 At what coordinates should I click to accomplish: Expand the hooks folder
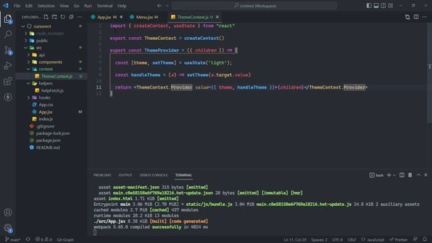28,97
